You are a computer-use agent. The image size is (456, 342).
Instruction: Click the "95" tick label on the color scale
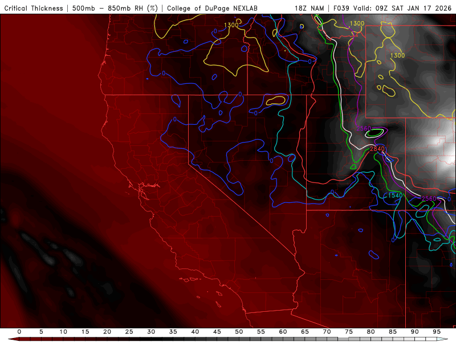pyautogui.click(x=437, y=332)
